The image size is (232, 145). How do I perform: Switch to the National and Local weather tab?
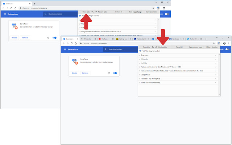(141, 39)
